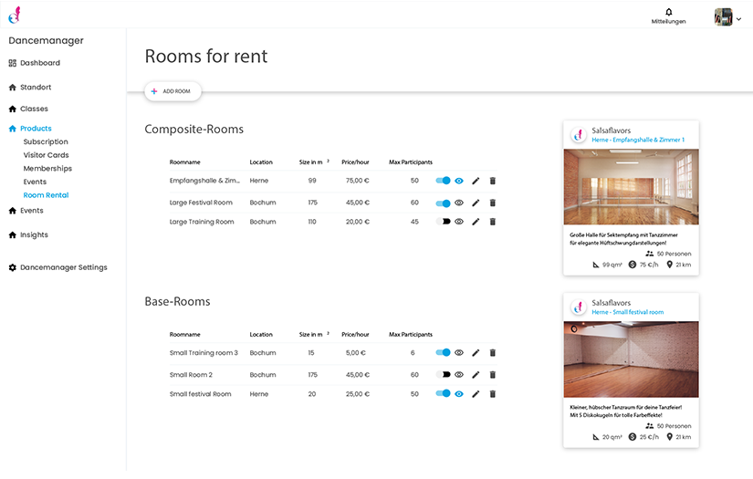Delete Small festival Room trash icon

point(492,394)
